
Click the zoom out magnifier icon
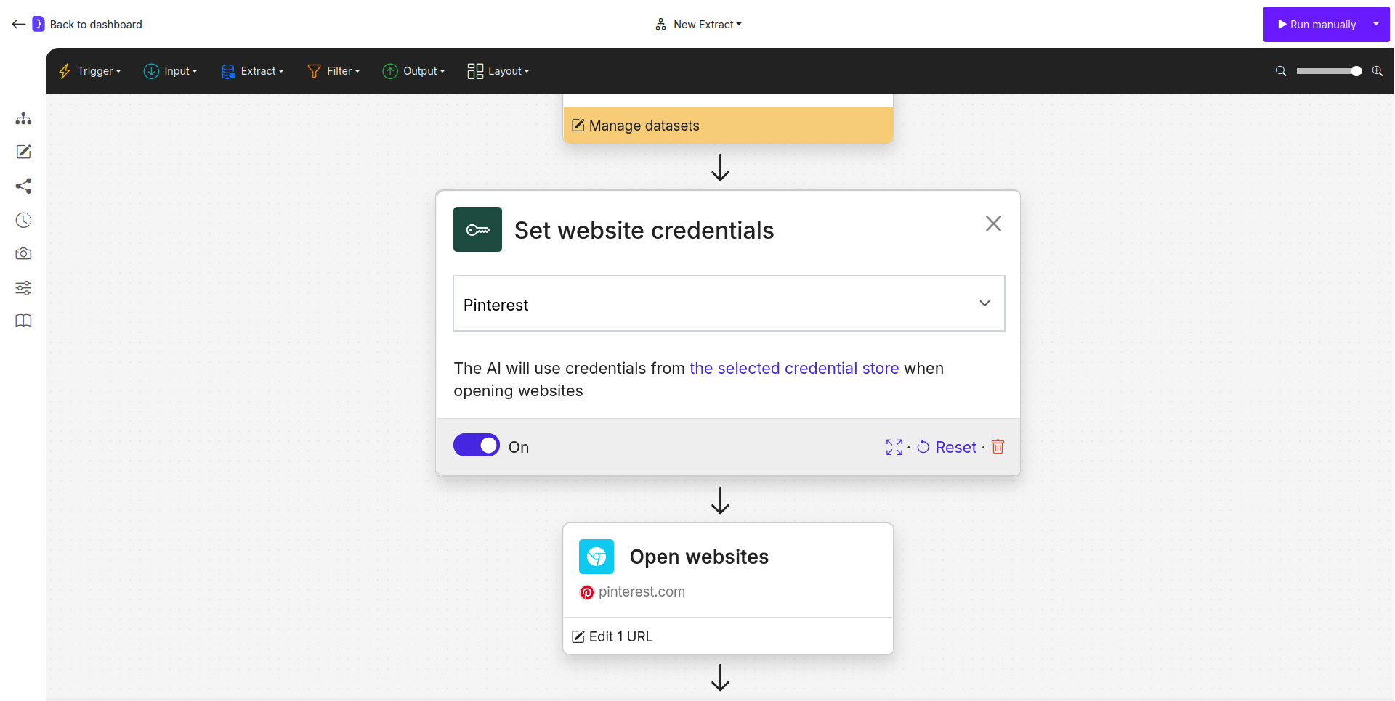coord(1280,71)
